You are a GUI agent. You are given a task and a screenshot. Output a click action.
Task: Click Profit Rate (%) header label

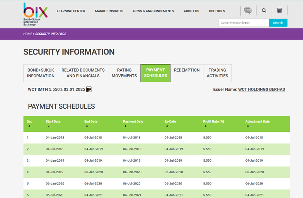pos(213,121)
